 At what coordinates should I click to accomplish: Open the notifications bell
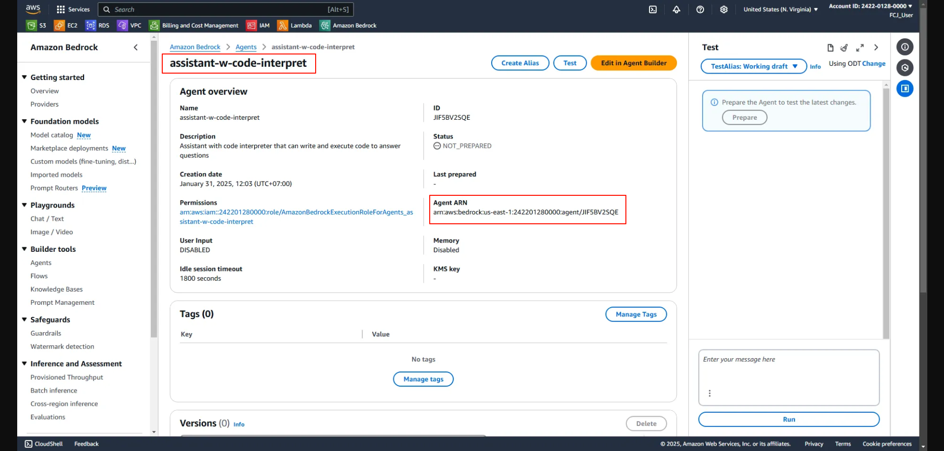tap(677, 9)
